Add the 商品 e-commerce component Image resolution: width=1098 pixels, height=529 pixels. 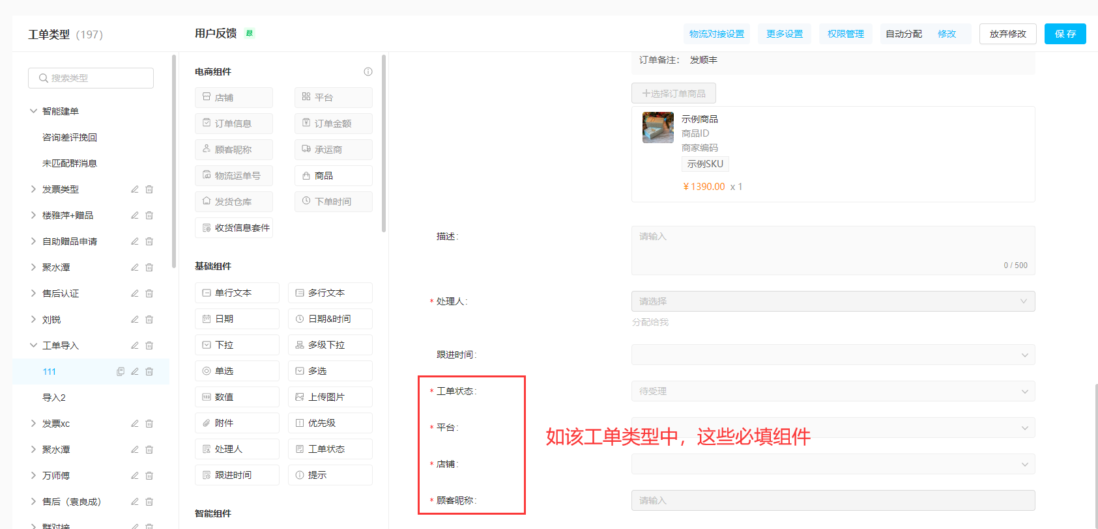click(x=334, y=176)
